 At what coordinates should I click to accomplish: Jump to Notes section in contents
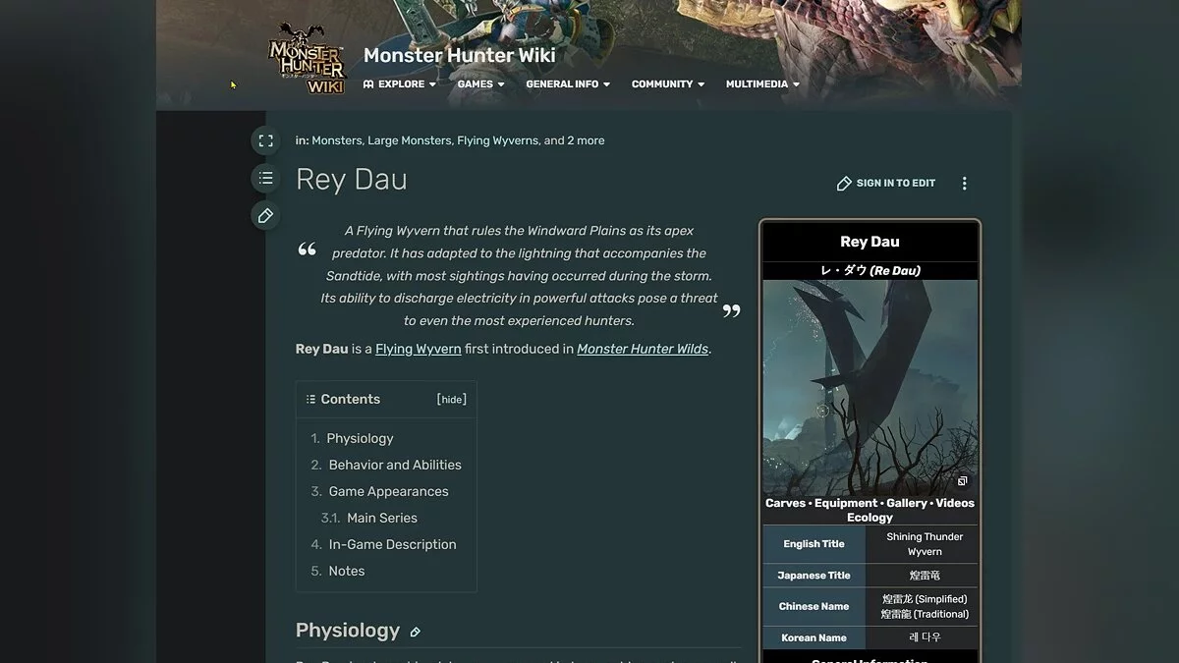pos(347,571)
